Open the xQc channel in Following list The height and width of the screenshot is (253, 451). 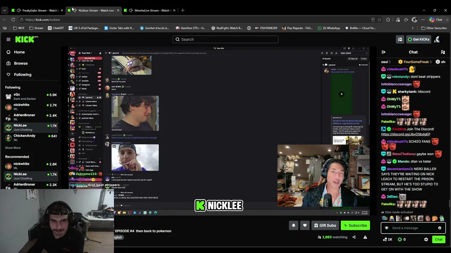coord(31,97)
